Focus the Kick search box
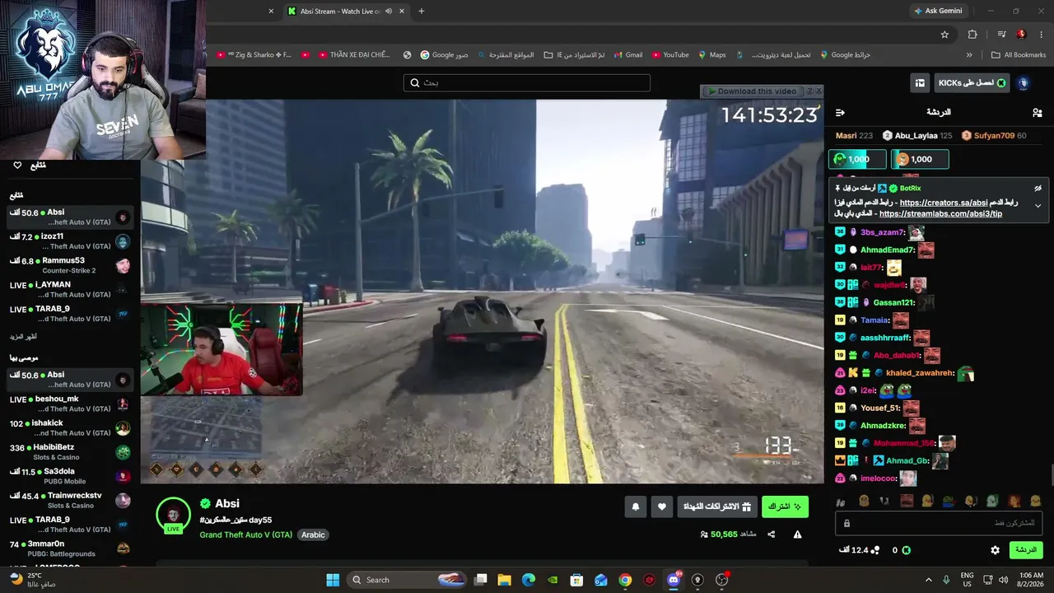 pyautogui.click(x=527, y=83)
